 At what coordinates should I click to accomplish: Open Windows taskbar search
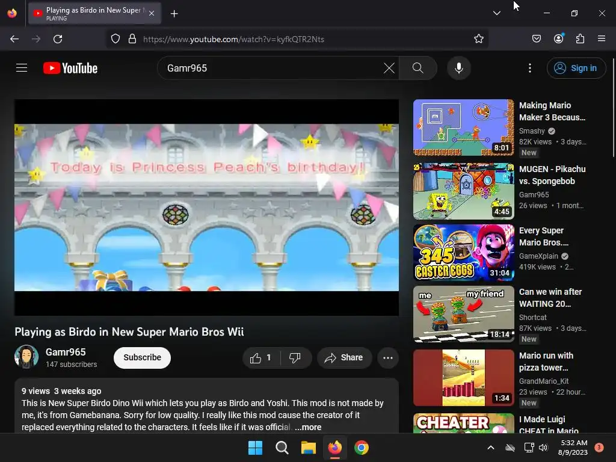click(x=282, y=448)
